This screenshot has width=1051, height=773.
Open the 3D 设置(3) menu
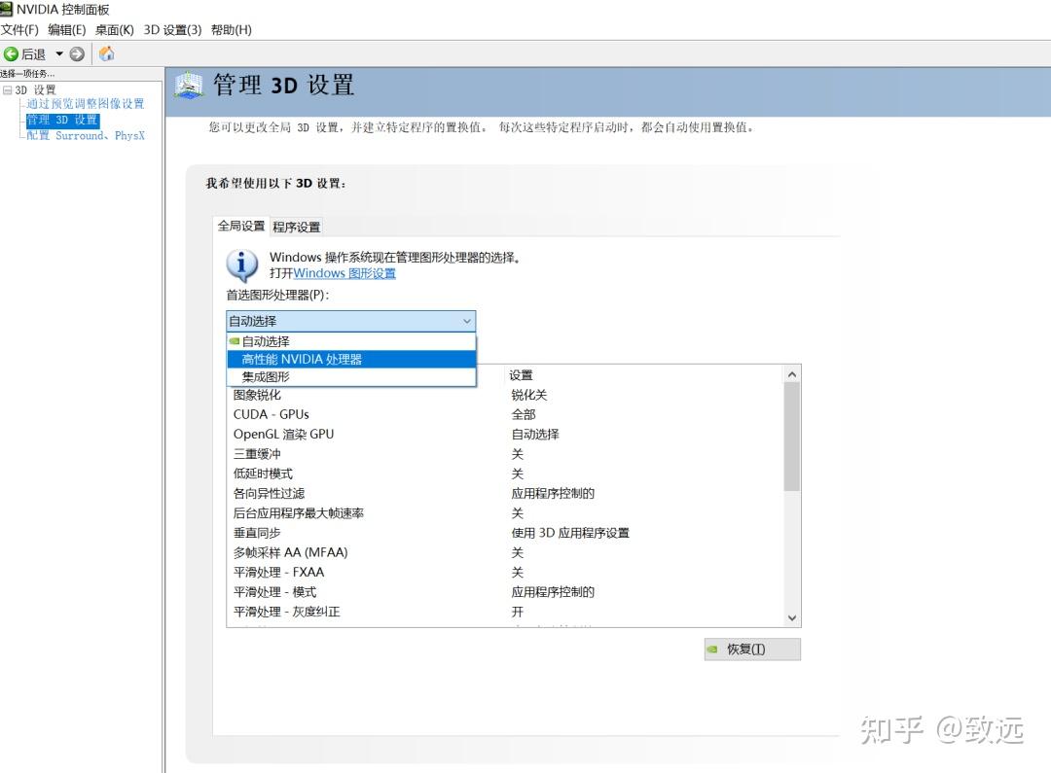click(172, 30)
